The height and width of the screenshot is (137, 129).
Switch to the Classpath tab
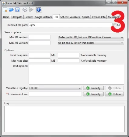point(17,17)
